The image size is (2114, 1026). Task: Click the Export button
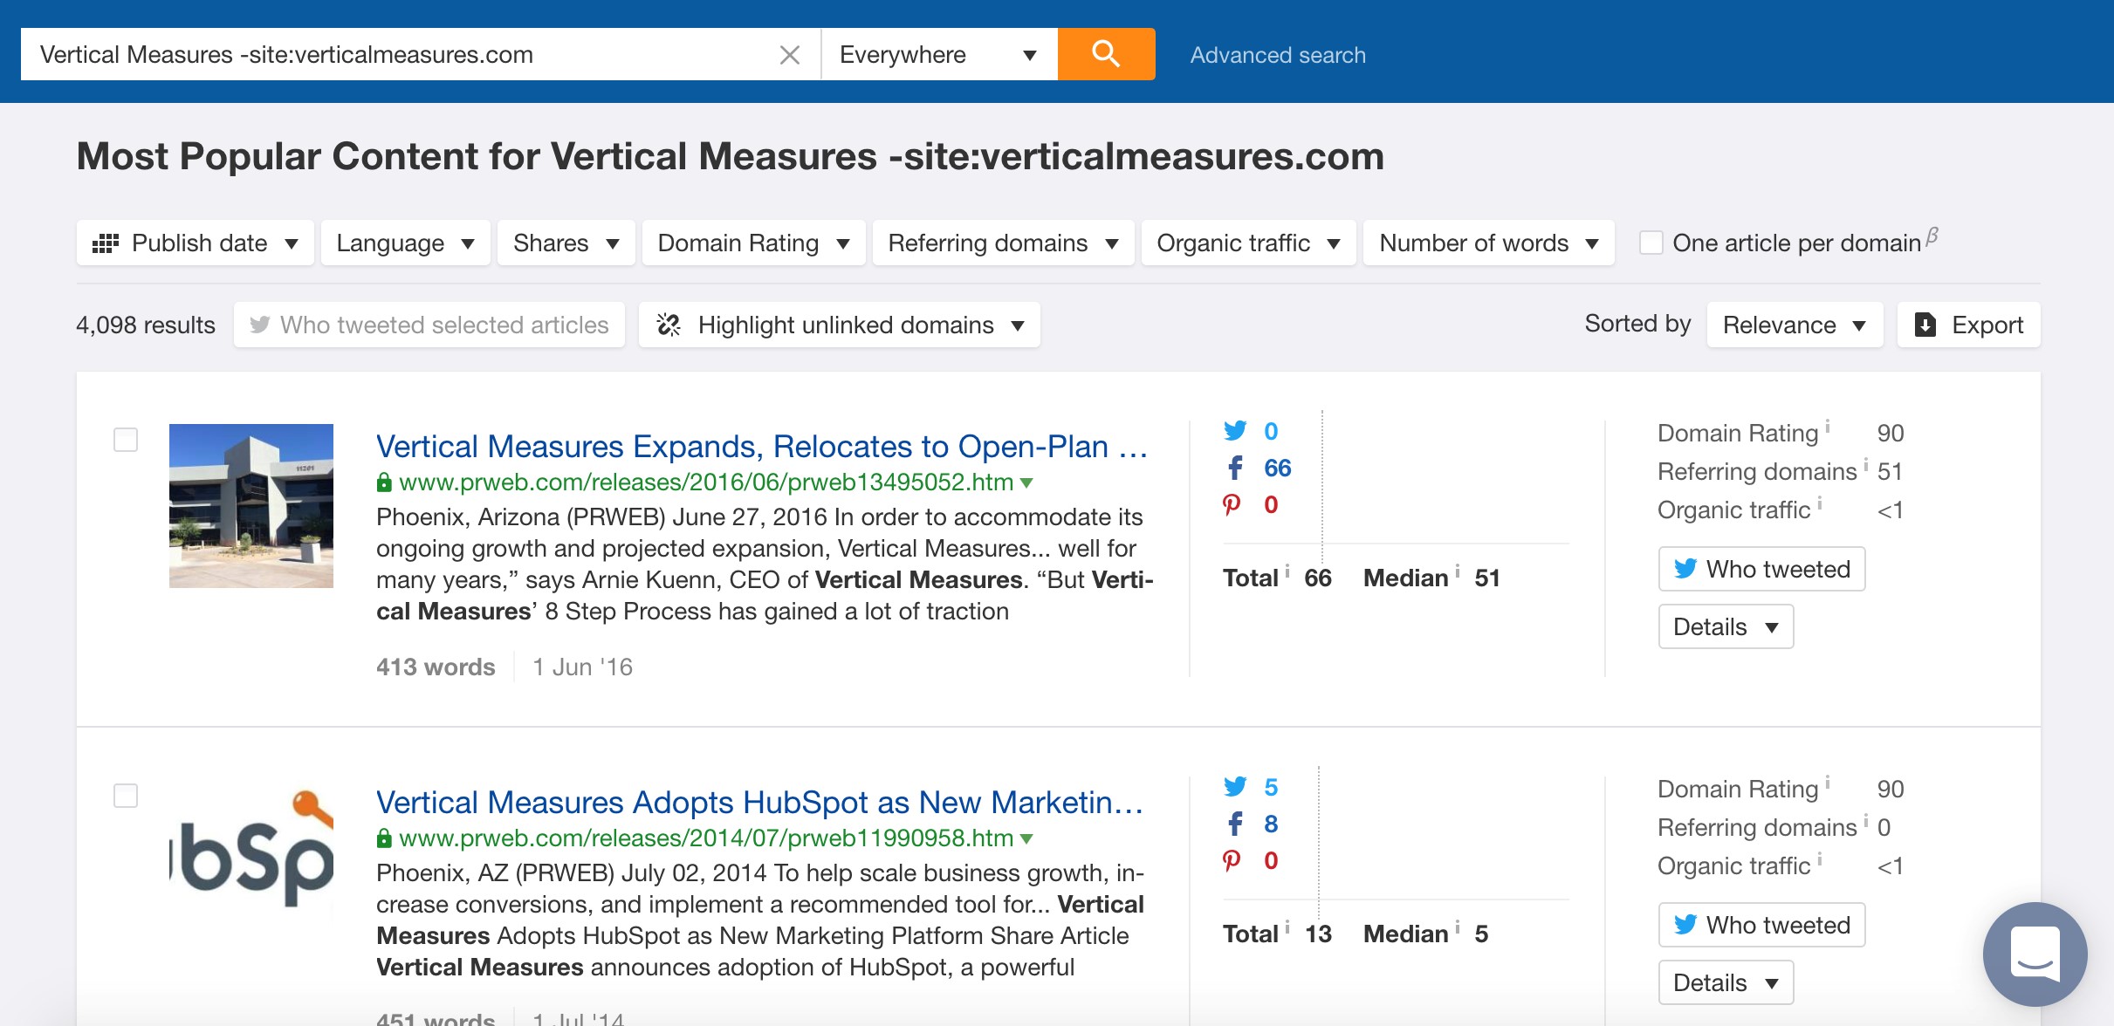click(x=1969, y=325)
